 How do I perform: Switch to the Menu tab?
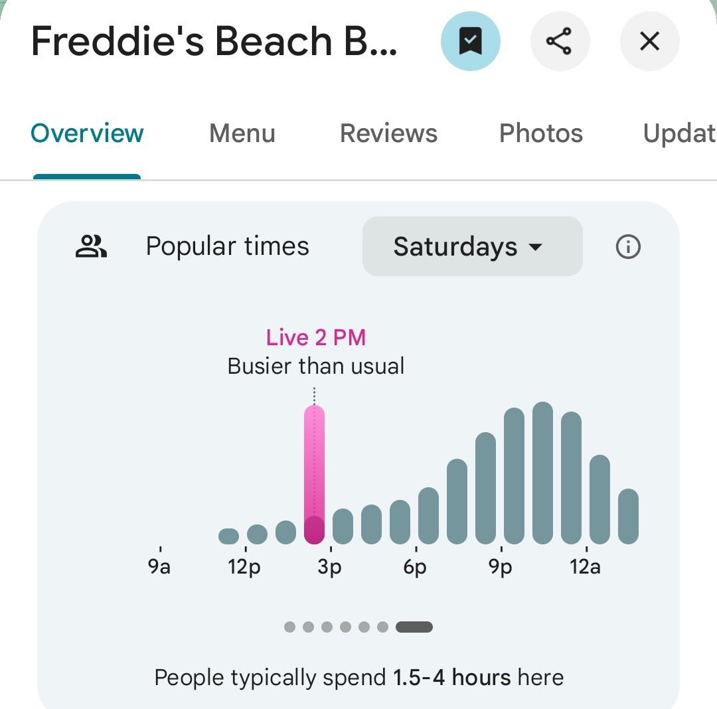242,133
